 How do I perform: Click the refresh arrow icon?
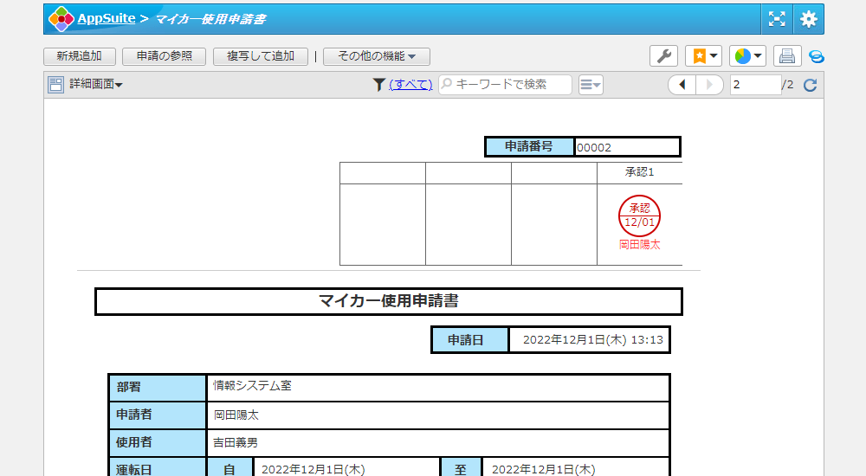pyautogui.click(x=811, y=85)
